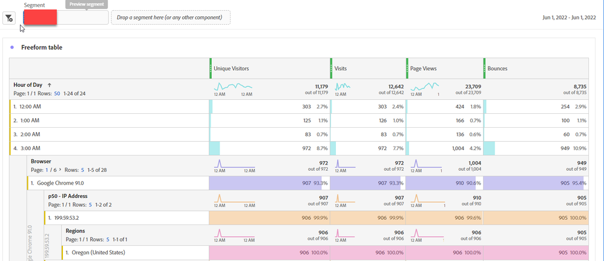604x261 pixels.
Task: Click Visits sparkline in Hour of Day row
Action: click(x=343, y=87)
